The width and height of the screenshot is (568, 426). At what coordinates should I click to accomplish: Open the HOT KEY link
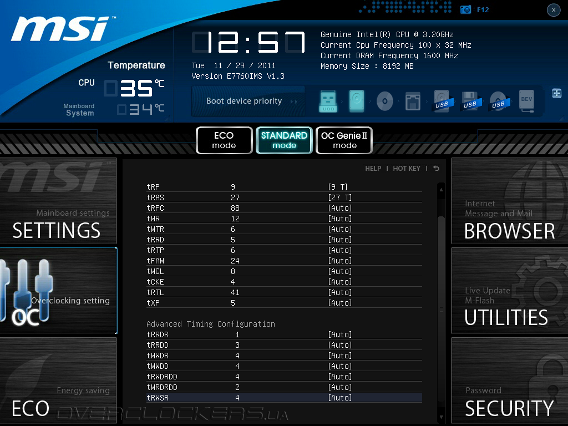point(407,169)
